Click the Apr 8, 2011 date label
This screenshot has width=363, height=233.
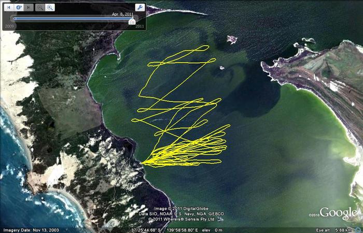coord(122,14)
